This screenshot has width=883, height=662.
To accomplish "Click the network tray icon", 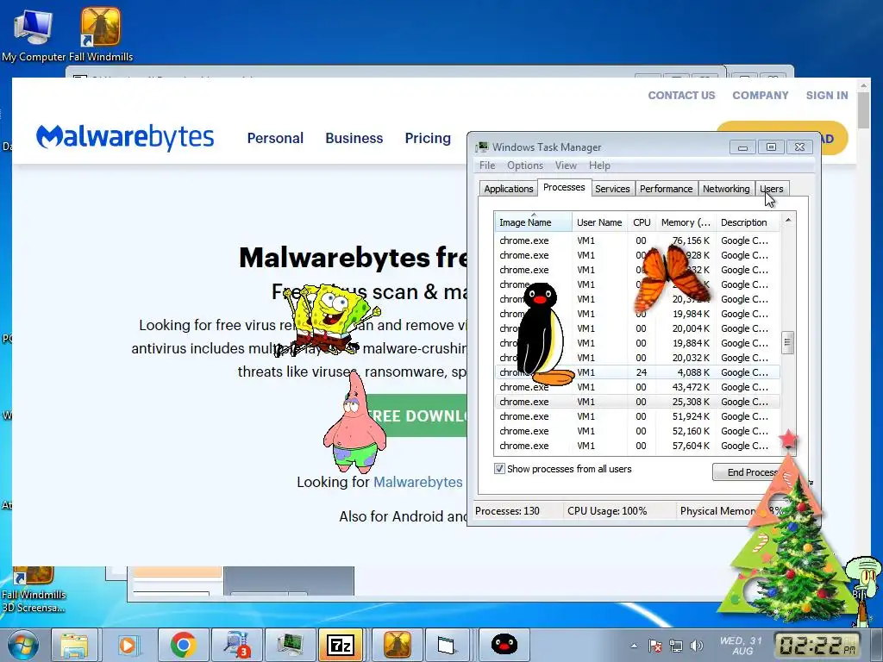I will tap(676, 646).
